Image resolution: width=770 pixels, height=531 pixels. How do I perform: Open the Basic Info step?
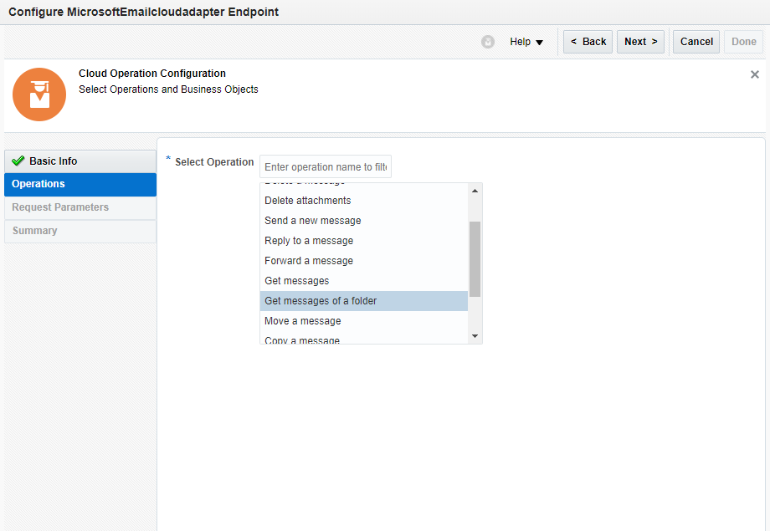pyautogui.click(x=54, y=161)
